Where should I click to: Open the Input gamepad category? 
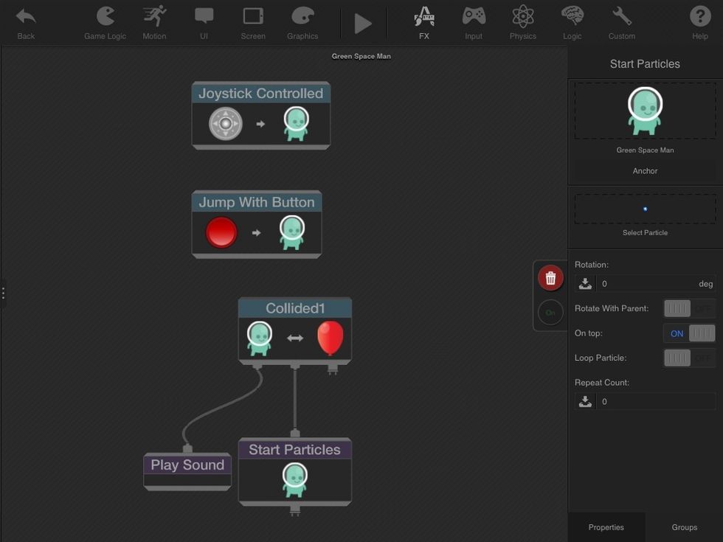coord(474,22)
